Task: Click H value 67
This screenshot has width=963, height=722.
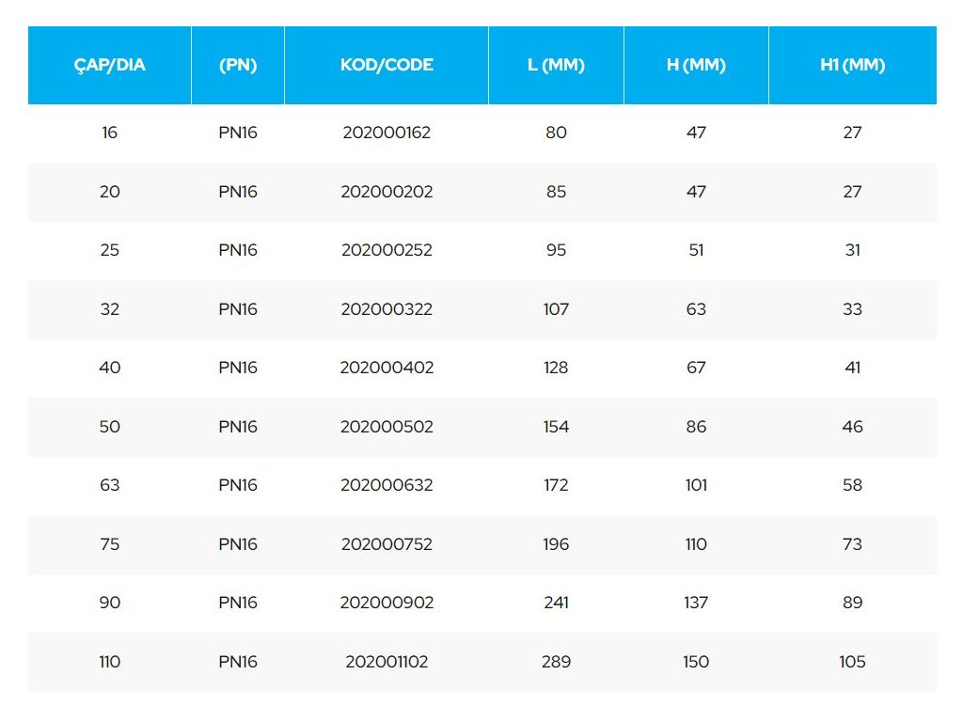Action: pos(696,368)
